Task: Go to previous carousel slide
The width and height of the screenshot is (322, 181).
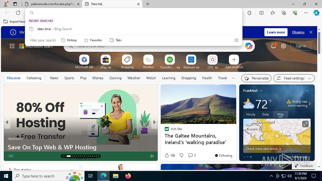Action: [x=7, y=122]
